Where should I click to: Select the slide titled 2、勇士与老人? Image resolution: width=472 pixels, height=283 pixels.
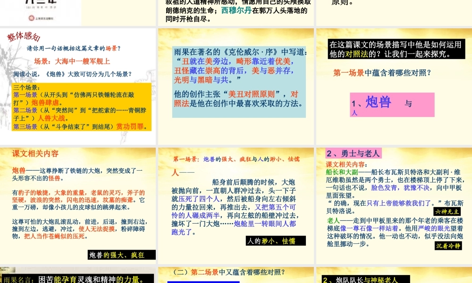point(394,206)
